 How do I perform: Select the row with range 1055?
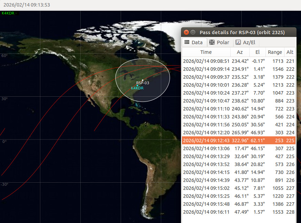pyautogui.click(x=238, y=188)
